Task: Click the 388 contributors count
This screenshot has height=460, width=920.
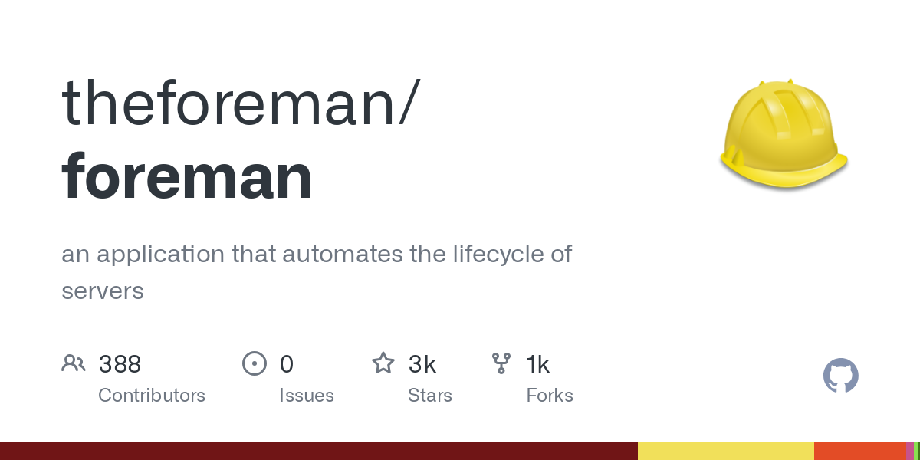Action: pos(120,364)
